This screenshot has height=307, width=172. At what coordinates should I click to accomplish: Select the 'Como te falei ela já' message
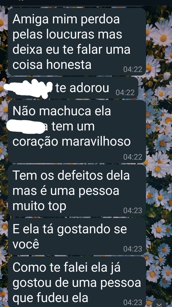(77, 282)
